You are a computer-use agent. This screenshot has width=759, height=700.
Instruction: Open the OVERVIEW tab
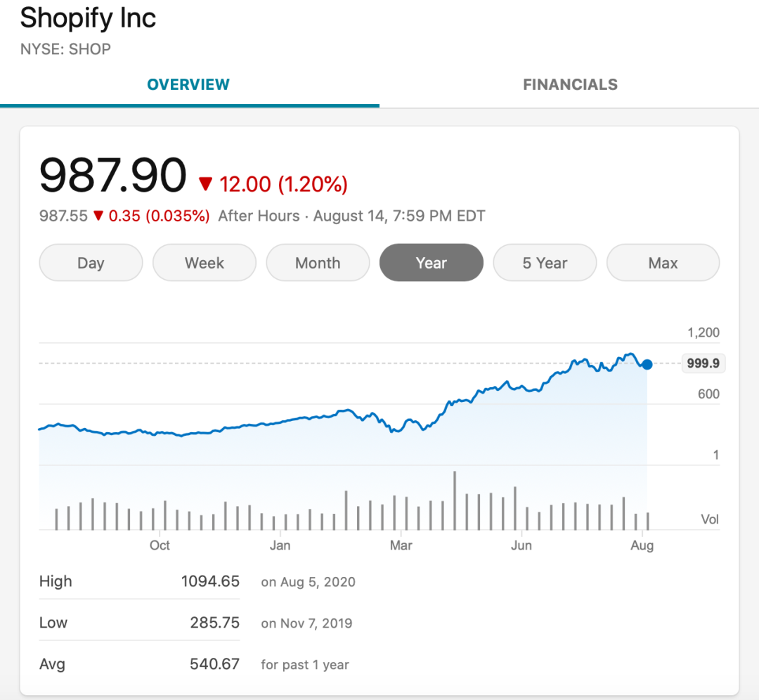188,85
